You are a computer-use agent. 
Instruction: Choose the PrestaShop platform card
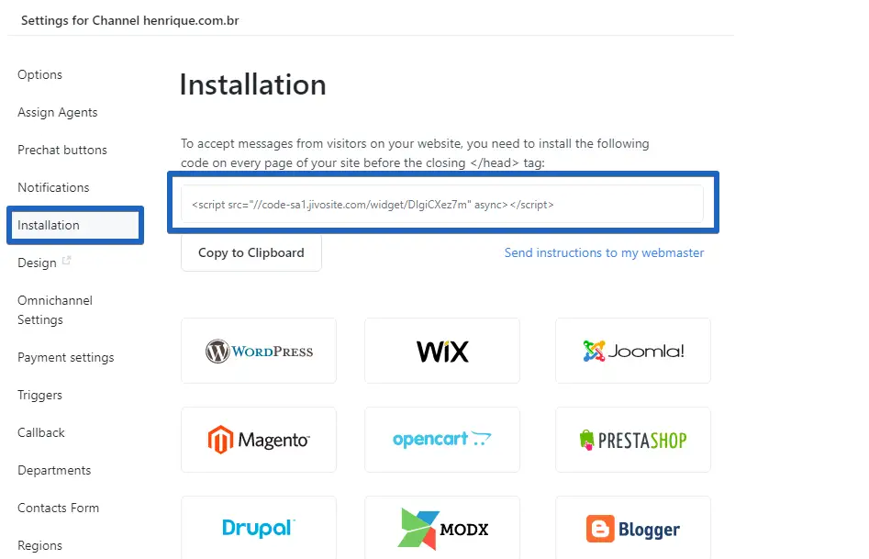tap(633, 440)
